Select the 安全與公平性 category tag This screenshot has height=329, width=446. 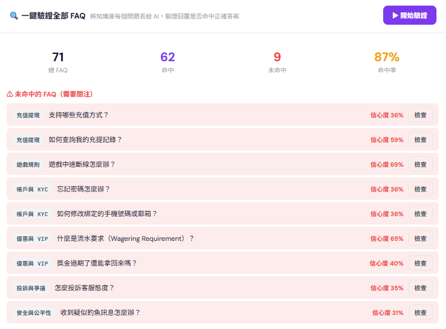coord(34,313)
